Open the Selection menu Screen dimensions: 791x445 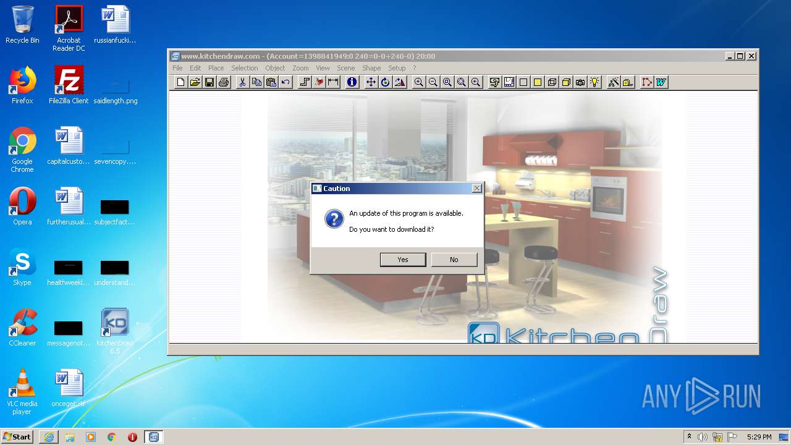(245, 68)
